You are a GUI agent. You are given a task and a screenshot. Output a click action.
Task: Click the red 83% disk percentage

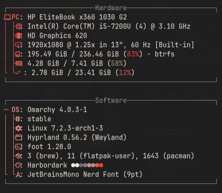pos(133,54)
